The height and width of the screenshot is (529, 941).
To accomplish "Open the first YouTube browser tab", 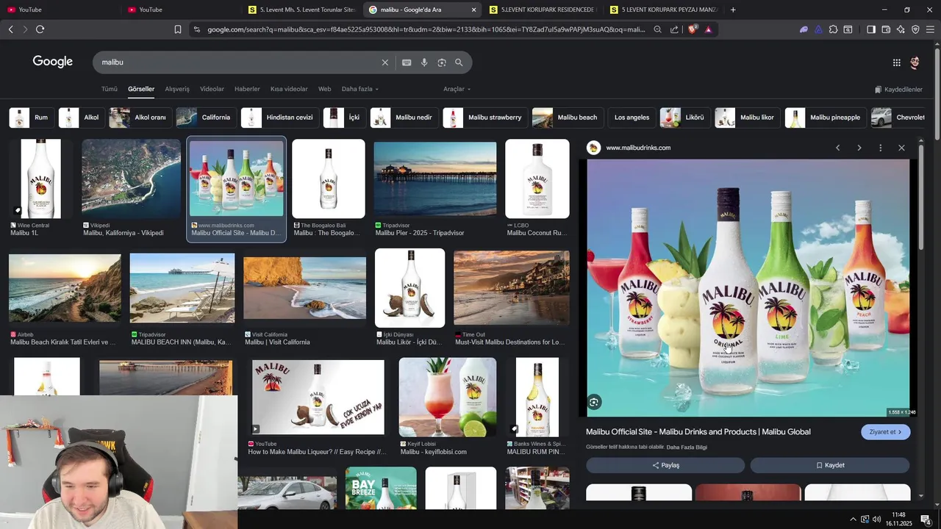I will 59,10.
